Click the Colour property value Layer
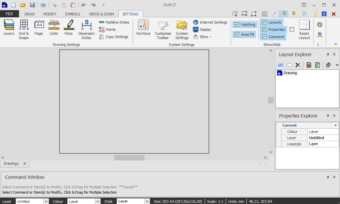Image resolution: width=340 pixels, height=204 pixels. tap(323, 132)
